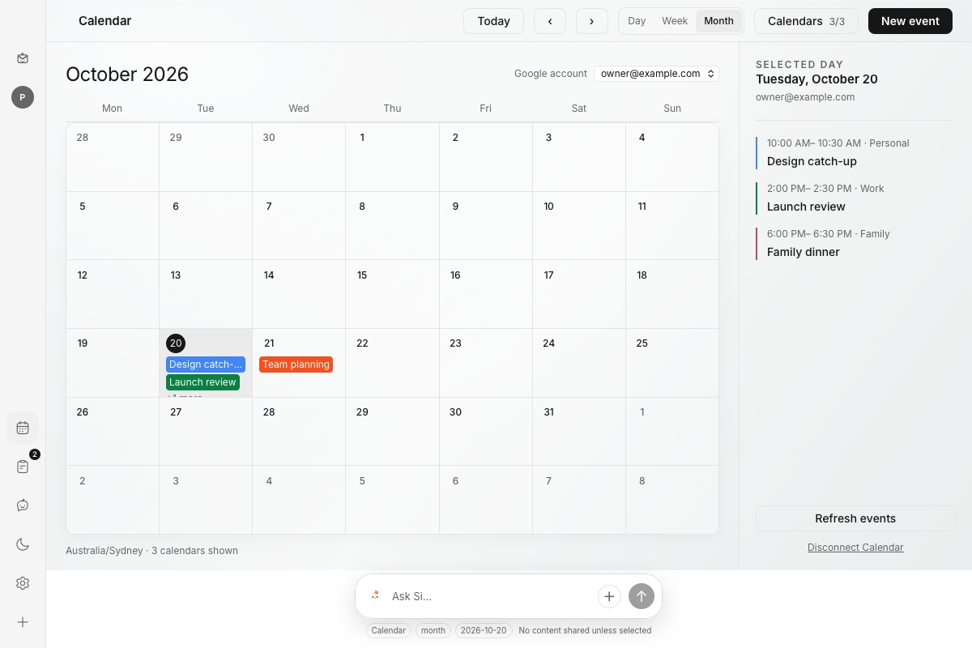Switch to Day view

(x=637, y=21)
